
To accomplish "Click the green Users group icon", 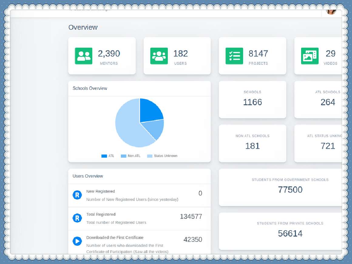I will tap(159, 56).
